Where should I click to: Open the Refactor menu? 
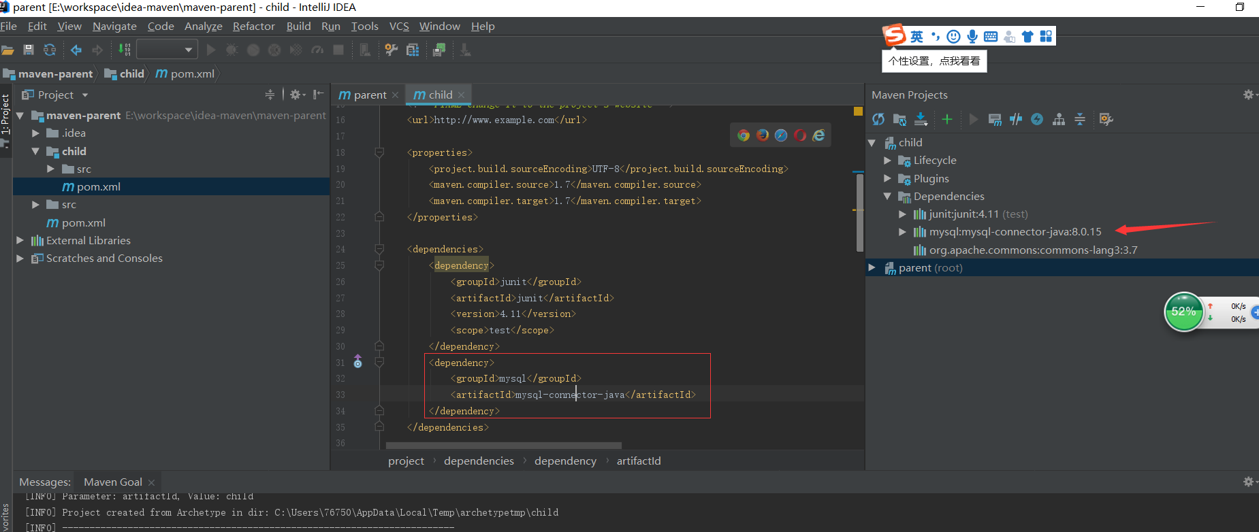pos(253,26)
